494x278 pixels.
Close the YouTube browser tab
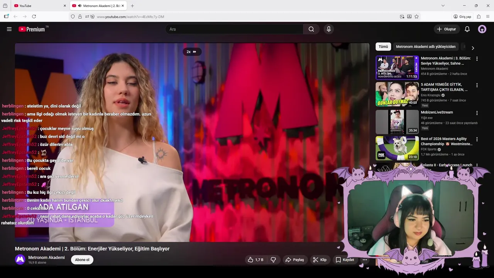point(65,6)
